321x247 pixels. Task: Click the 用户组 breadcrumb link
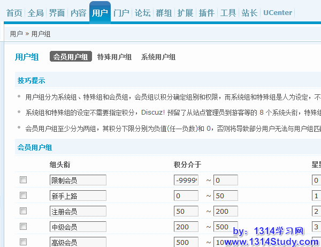[x=41, y=34]
